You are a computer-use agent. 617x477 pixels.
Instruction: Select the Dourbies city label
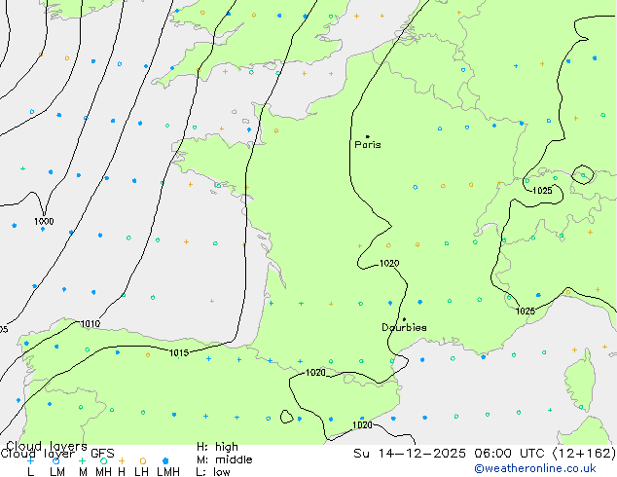[404, 327]
